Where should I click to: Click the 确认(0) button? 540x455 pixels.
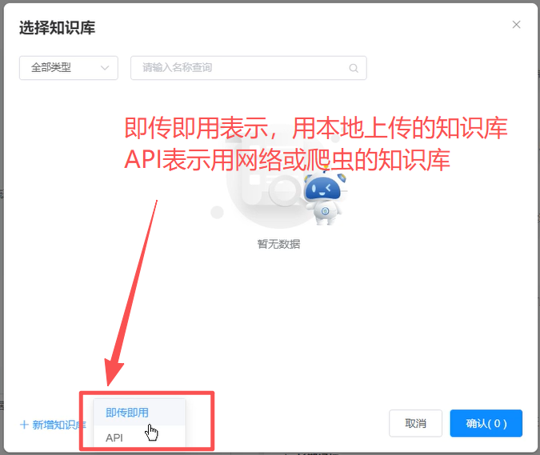pyautogui.click(x=486, y=423)
